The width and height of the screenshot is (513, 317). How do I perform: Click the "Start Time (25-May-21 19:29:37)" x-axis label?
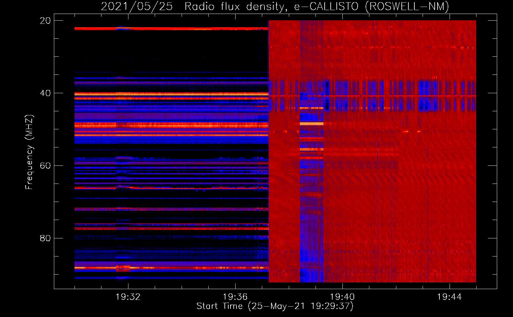pyautogui.click(x=275, y=306)
